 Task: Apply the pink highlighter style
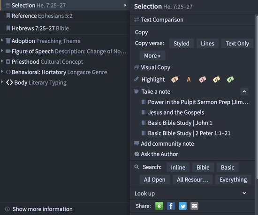coord(202,80)
